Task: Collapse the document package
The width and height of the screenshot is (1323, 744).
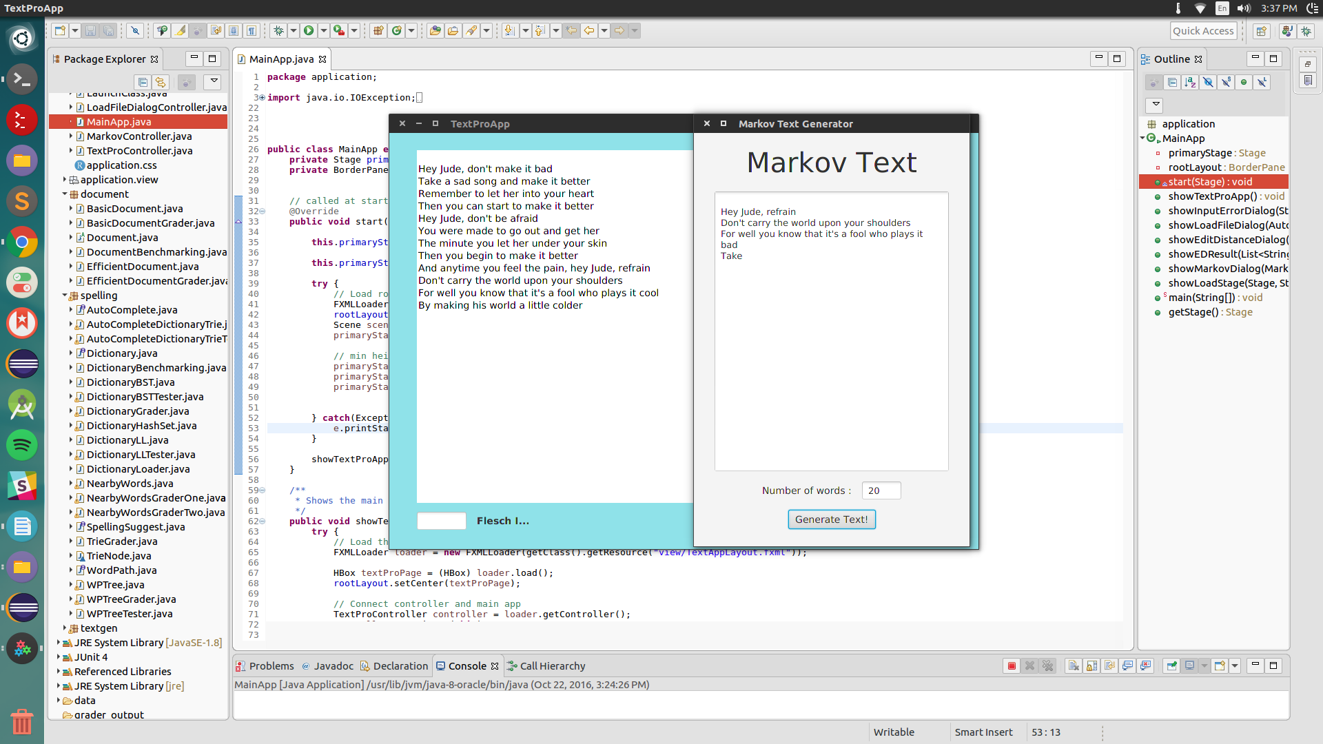Action: click(x=65, y=194)
